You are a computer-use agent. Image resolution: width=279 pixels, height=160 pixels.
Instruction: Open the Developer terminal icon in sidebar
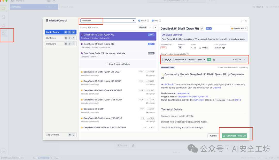coord(3,17)
